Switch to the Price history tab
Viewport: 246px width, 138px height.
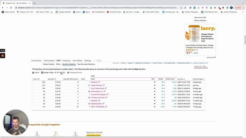click(36, 61)
